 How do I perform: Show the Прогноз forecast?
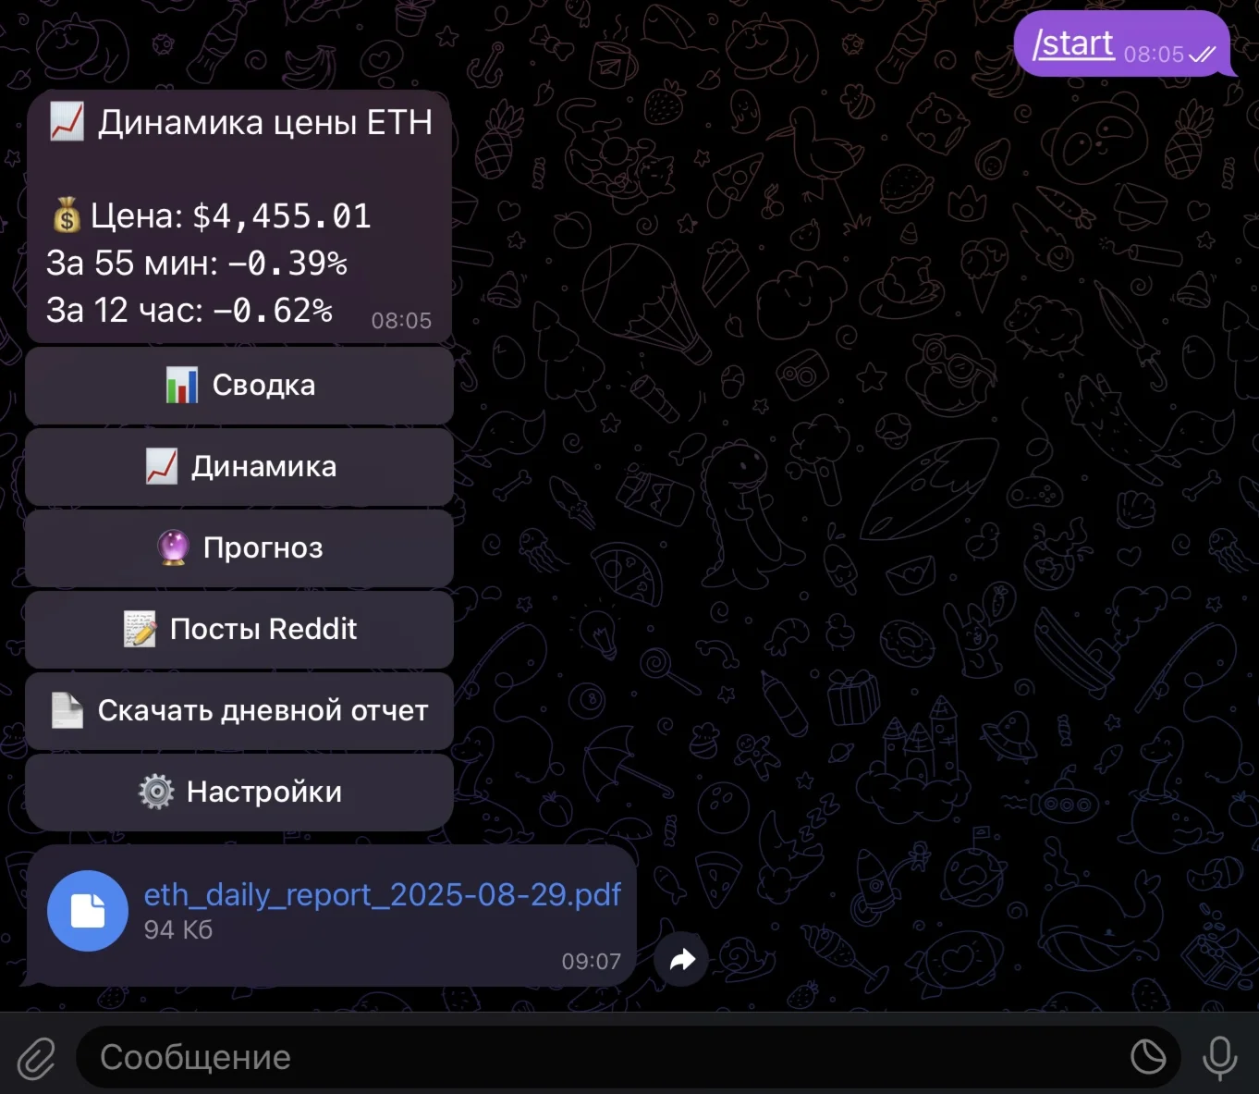(239, 548)
